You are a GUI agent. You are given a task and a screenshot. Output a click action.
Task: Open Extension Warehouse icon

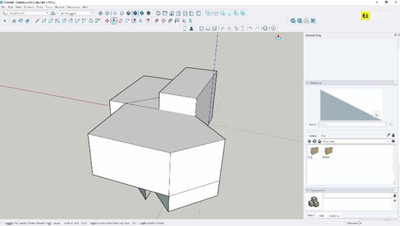313,21
